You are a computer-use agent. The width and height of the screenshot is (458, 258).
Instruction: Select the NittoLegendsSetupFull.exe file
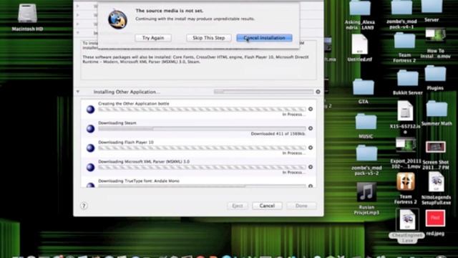[436, 182]
